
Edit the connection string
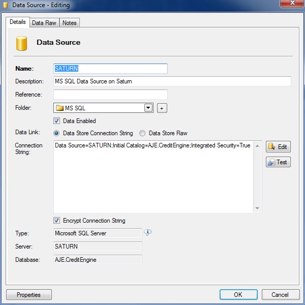(x=278, y=147)
